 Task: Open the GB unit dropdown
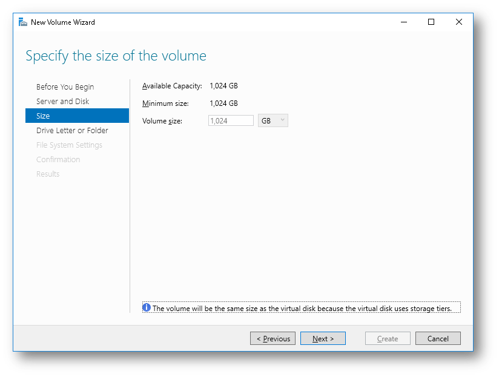[272, 120]
